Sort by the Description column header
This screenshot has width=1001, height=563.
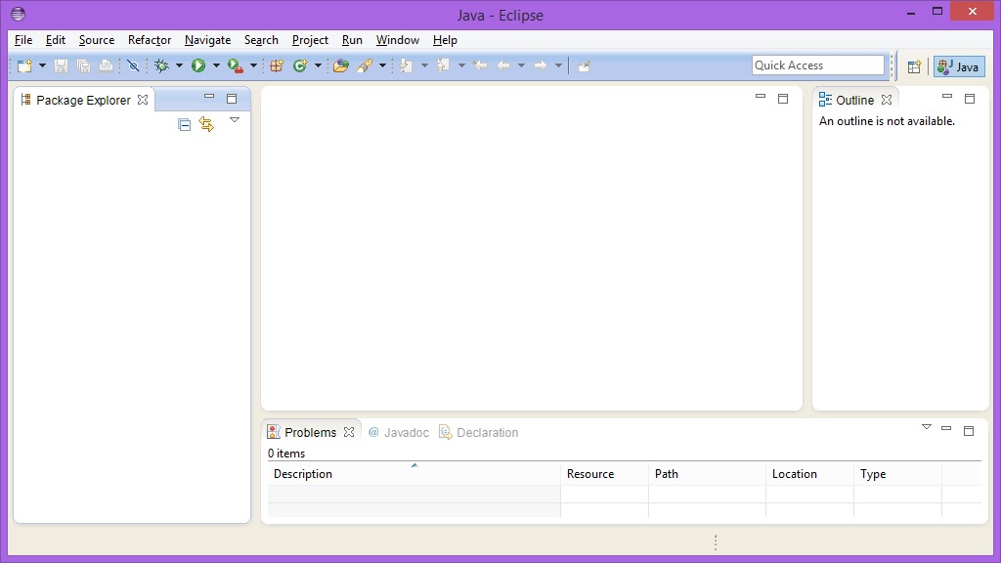[x=413, y=474]
